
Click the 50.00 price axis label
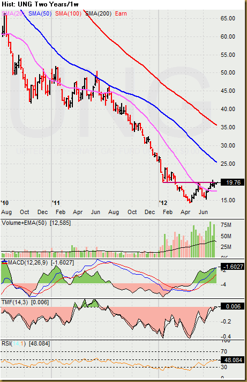click(x=228, y=72)
